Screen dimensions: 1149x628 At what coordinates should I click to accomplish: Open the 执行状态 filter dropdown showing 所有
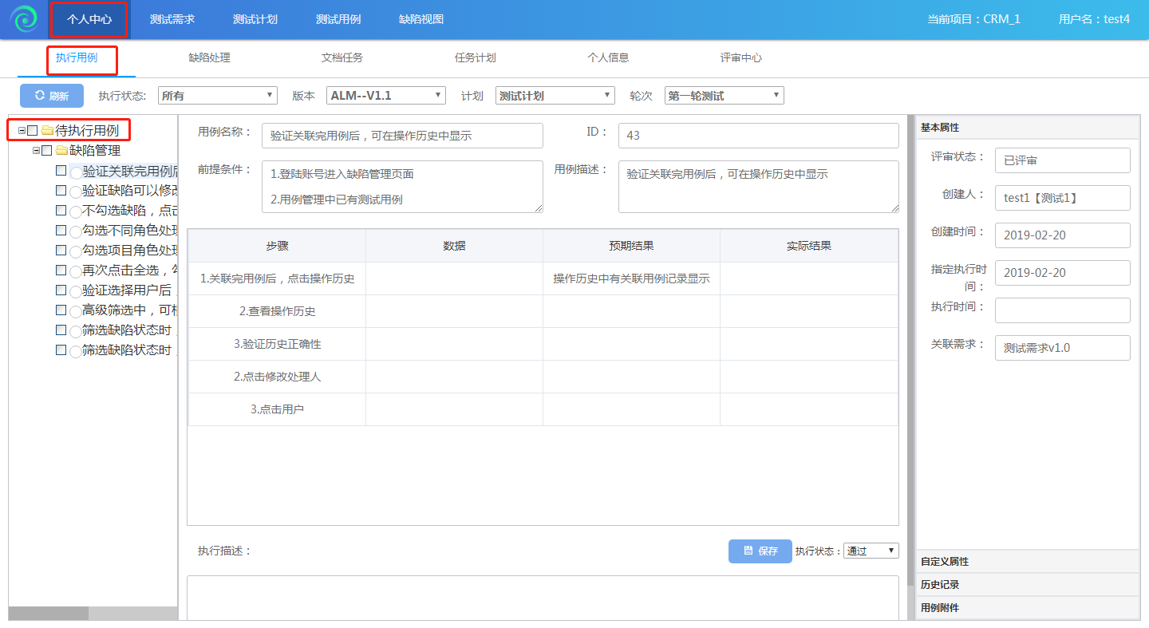217,96
